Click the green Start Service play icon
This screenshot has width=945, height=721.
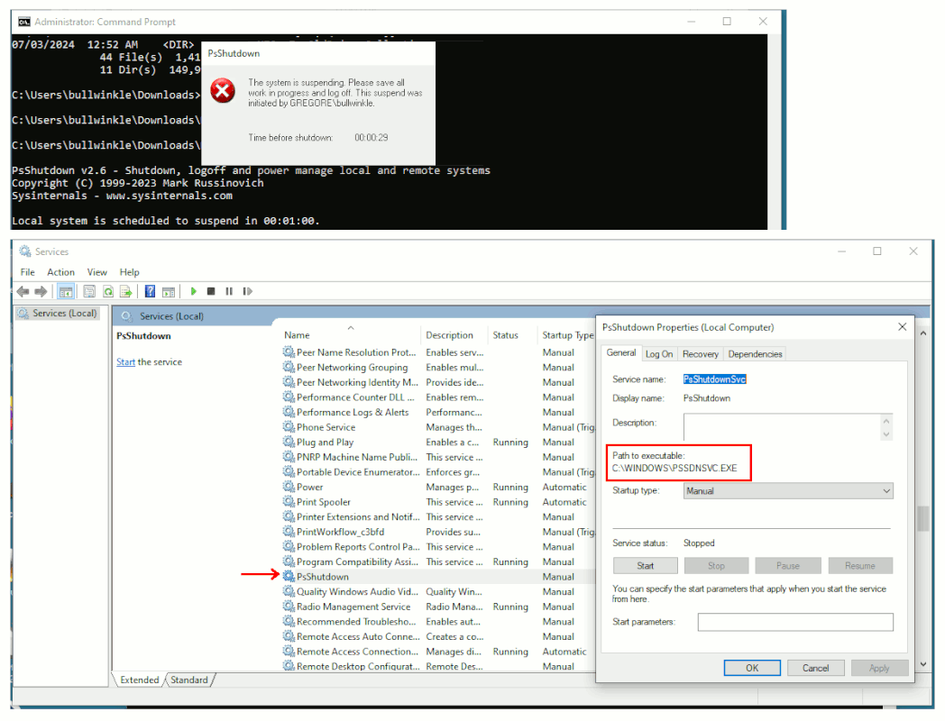[x=194, y=291]
